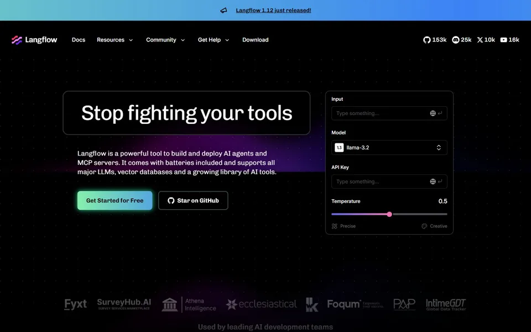The height and width of the screenshot is (332, 531).
Task: Open the Model selector showing llama-3.2
Action: [x=389, y=148]
